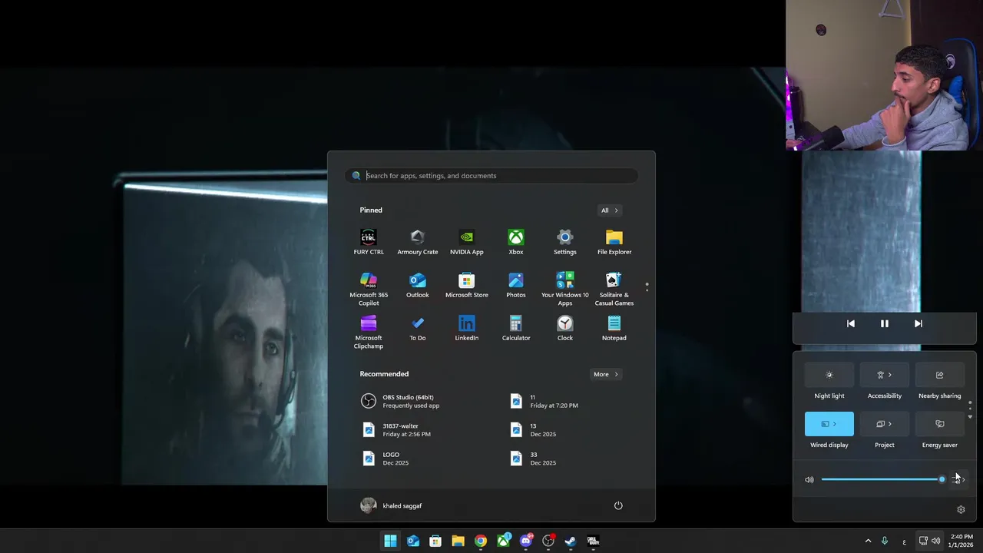Open Microsoft Clipchamp
Screen dimensions: 983x553
pyautogui.click(x=369, y=332)
